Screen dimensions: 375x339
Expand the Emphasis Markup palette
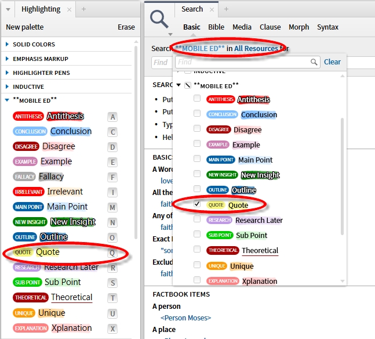(7, 59)
